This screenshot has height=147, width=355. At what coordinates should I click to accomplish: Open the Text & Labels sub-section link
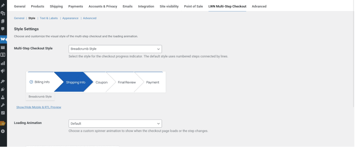[49, 18]
